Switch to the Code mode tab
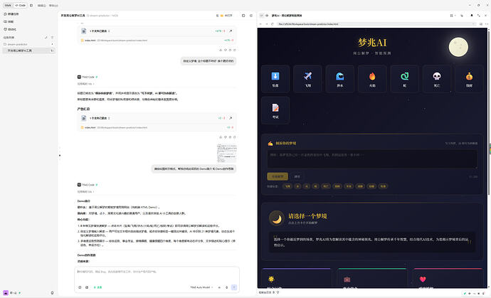 pyautogui.click(x=21, y=5)
